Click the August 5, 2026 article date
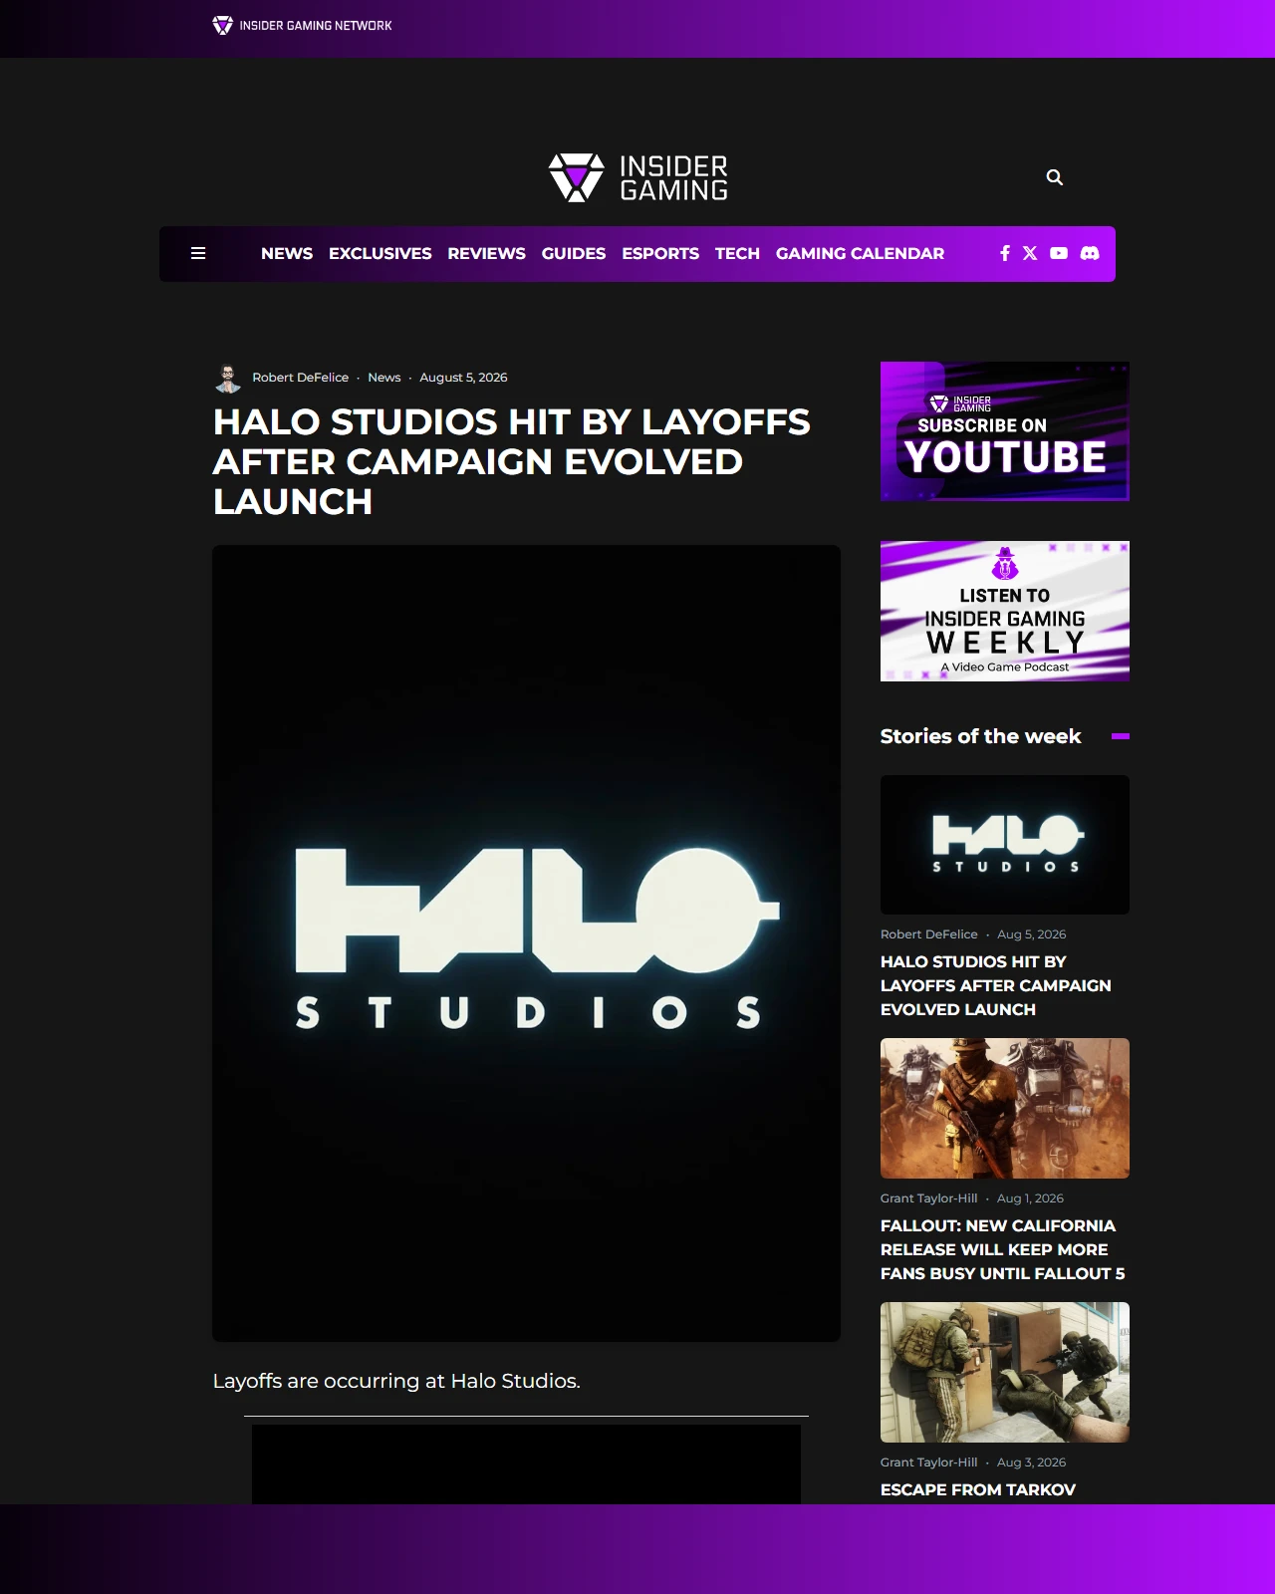 click(x=463, y=378)
